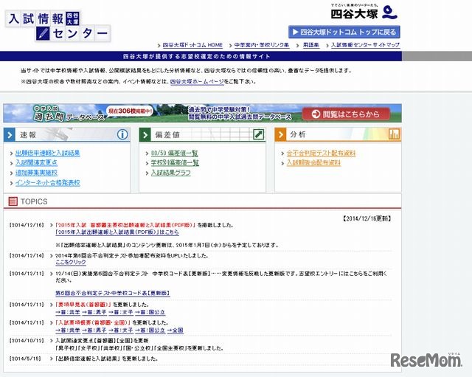The width and height of the screenshot is (472, 377).
Task: Open →首:国公立 under 入試要項概要
Action: (x=150, y=331)
